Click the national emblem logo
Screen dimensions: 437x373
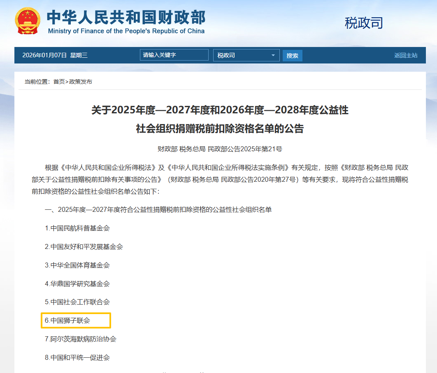pos(28,20)
